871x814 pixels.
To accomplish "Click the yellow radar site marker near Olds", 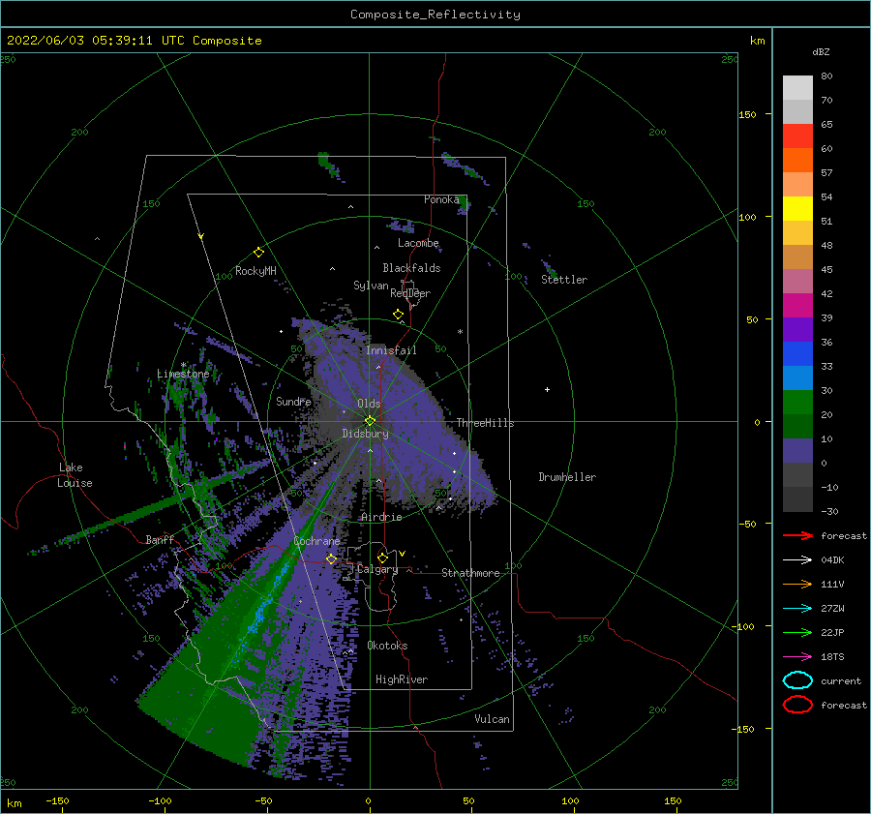I will [x=370, y=421].
